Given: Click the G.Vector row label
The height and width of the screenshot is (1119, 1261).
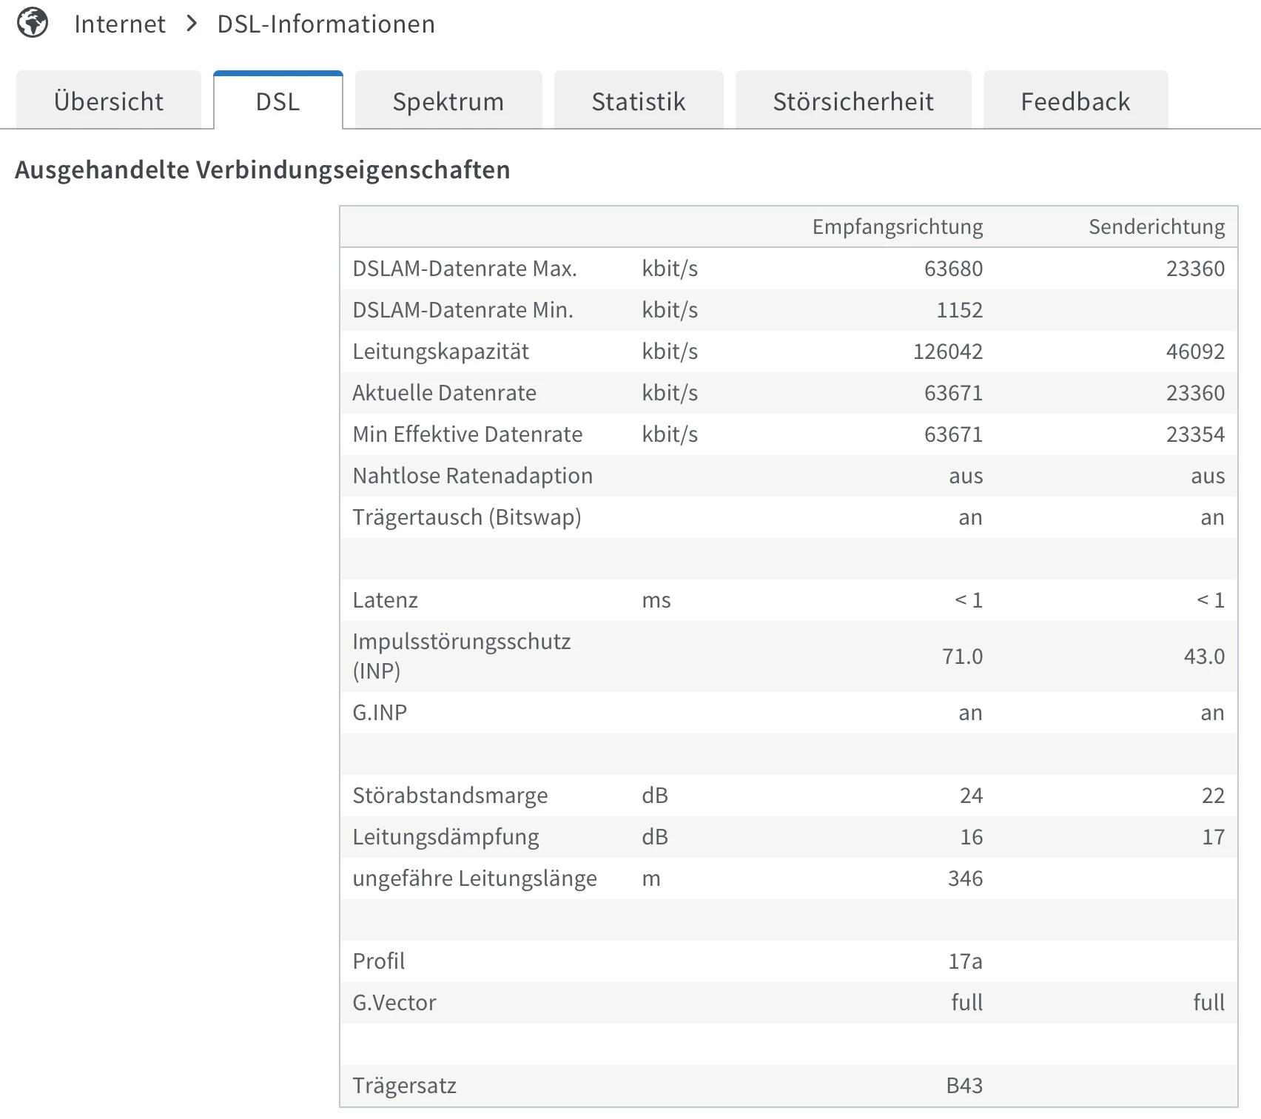Looking at the screenshot, I should pos(394,1003).
